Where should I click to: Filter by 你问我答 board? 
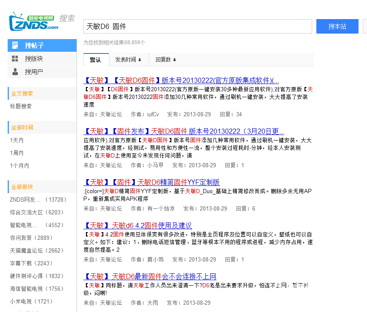click(31, 238)
